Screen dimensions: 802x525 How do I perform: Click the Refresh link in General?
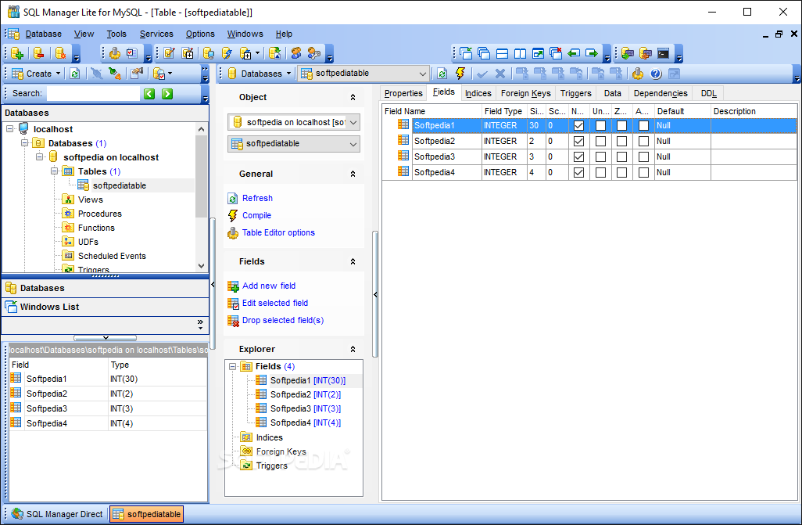tap(257, 198)
